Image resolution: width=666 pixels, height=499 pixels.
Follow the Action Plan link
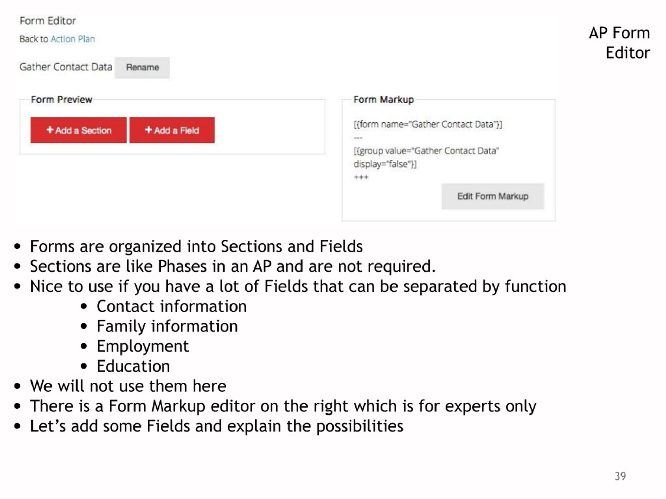[73, 39]
